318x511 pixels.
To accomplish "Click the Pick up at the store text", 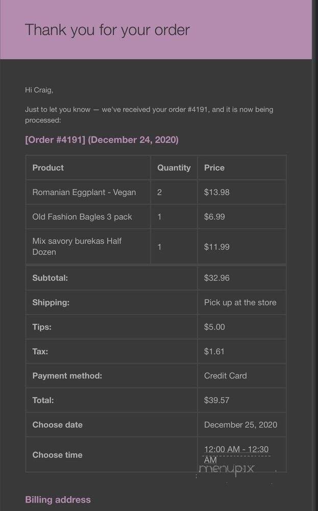I will tap(240, 303).
